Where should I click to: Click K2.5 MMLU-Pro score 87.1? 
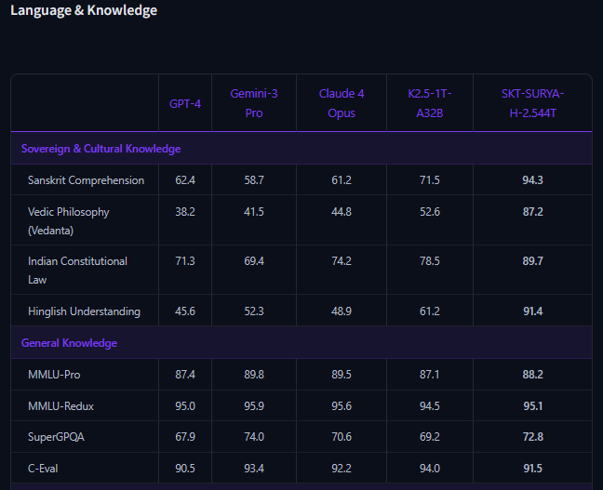[x=430, y=375]
